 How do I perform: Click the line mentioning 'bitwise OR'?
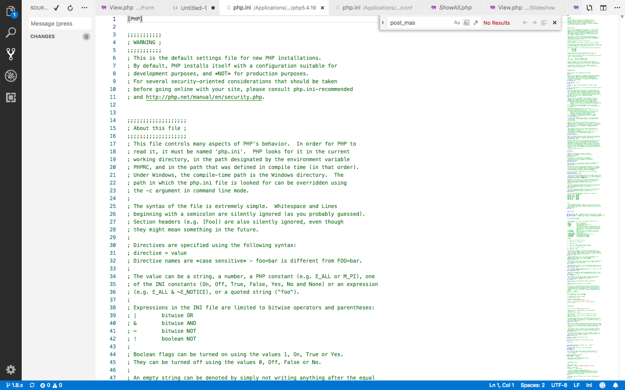pyautogui.click(x=161, y=315)
